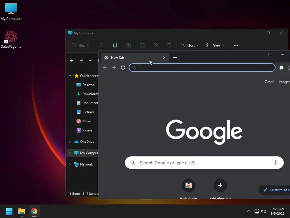Click the Share icon in File Explorer toolbar
This screenshot has width=290, height=218.
point(156,45)
